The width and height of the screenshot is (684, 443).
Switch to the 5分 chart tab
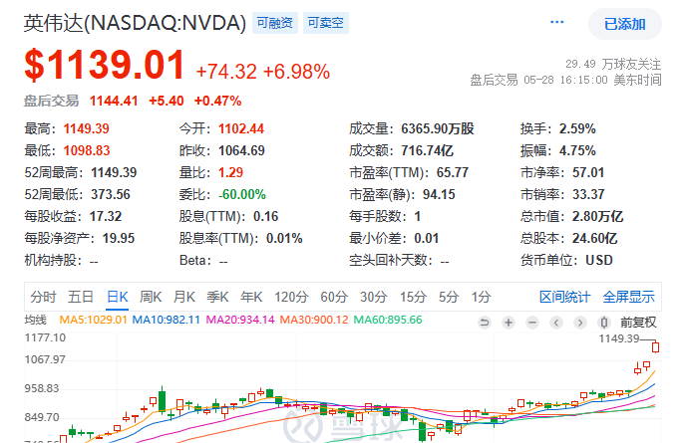449,297
